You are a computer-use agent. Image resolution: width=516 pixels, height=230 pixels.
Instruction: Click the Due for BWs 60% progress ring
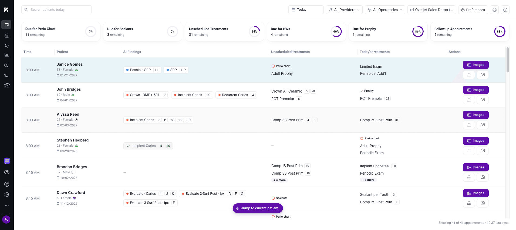click(x=336, y=31)
